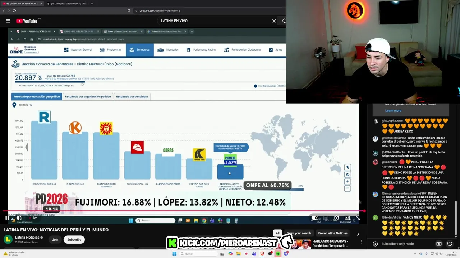Click the Join button
Viewport: 460px width, 258px height.
pyautogui.click(x=55, y=240)
